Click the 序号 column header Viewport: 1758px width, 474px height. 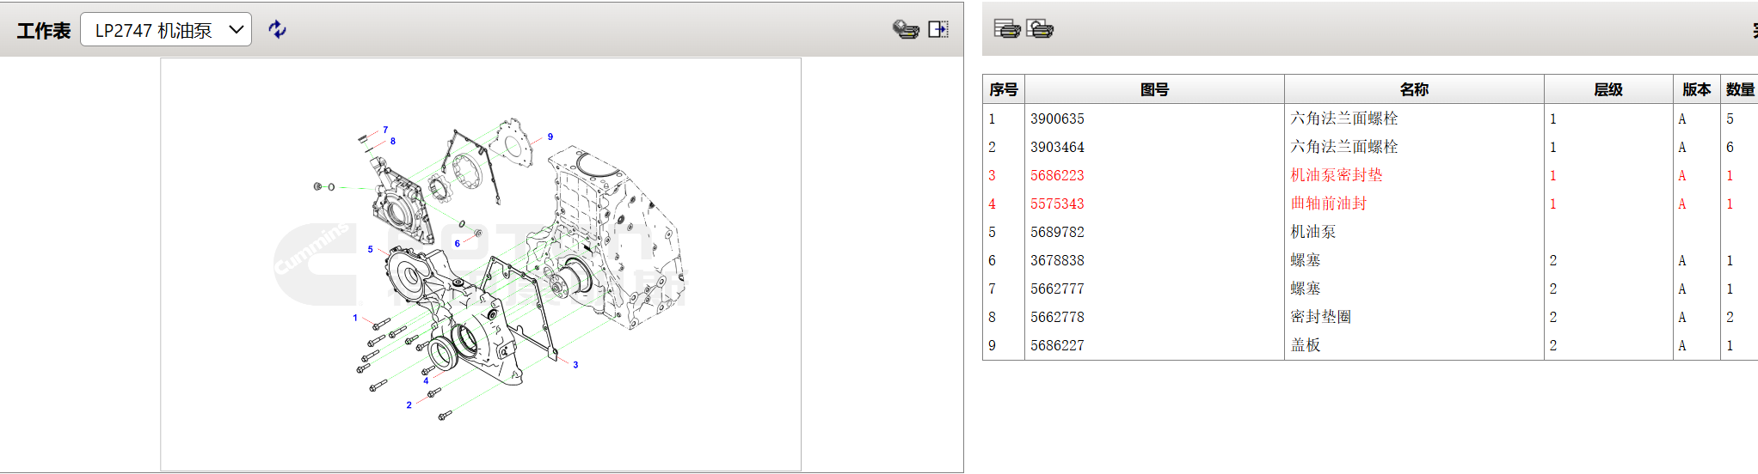[1003, 89]
